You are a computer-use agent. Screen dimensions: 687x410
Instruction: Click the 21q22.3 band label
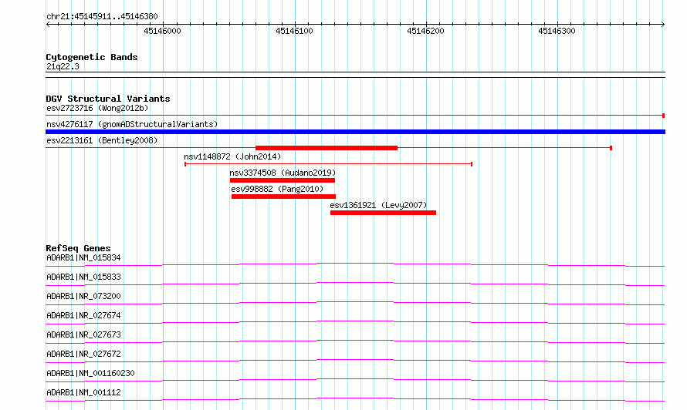click(x=63, y=66)
